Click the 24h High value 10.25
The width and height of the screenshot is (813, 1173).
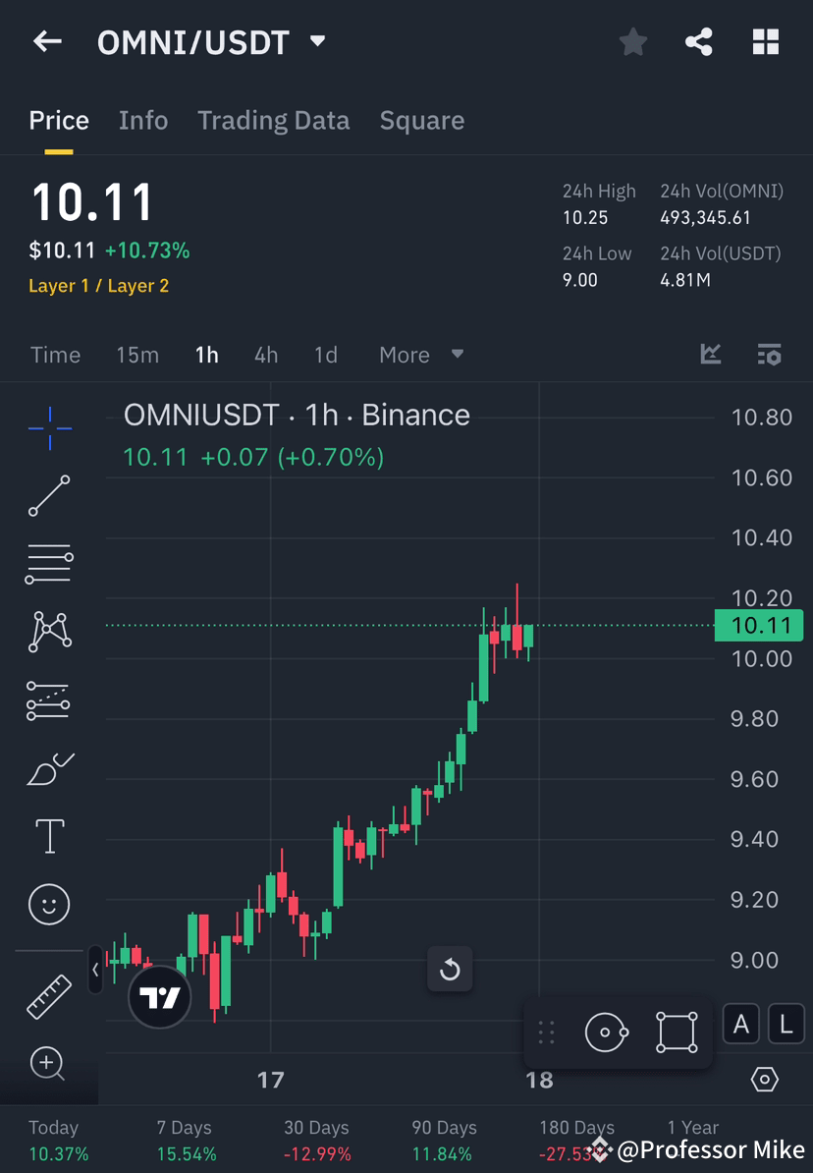[585, 218]
